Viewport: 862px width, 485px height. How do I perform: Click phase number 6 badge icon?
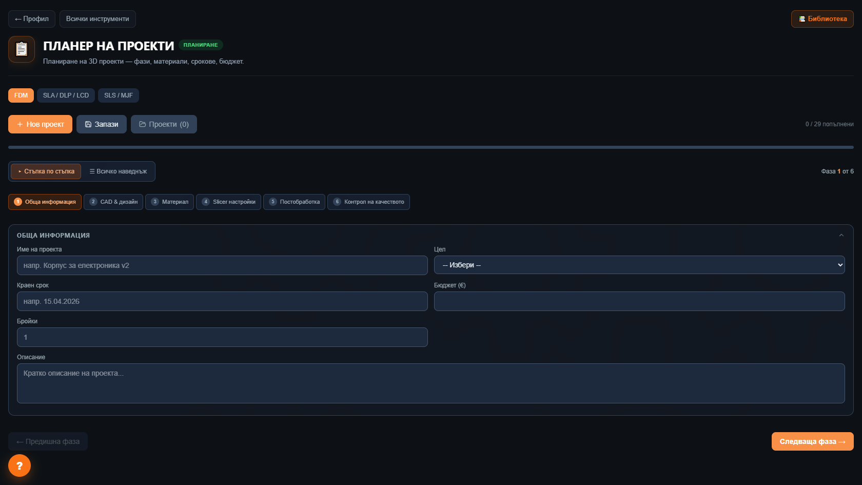tap(337, 202)
